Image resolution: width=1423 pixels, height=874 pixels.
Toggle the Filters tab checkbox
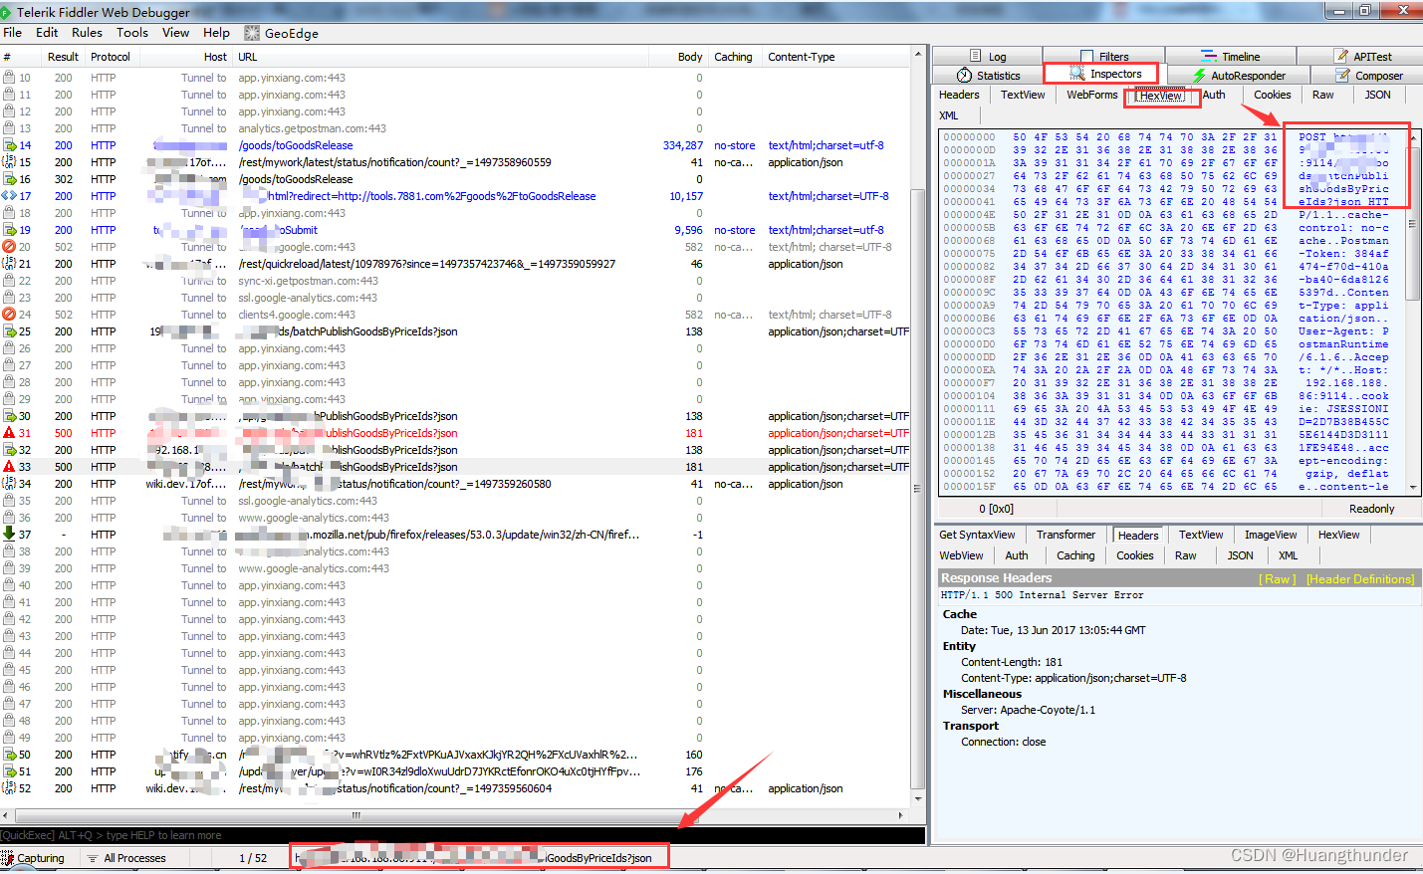(x=1087, y=57)
